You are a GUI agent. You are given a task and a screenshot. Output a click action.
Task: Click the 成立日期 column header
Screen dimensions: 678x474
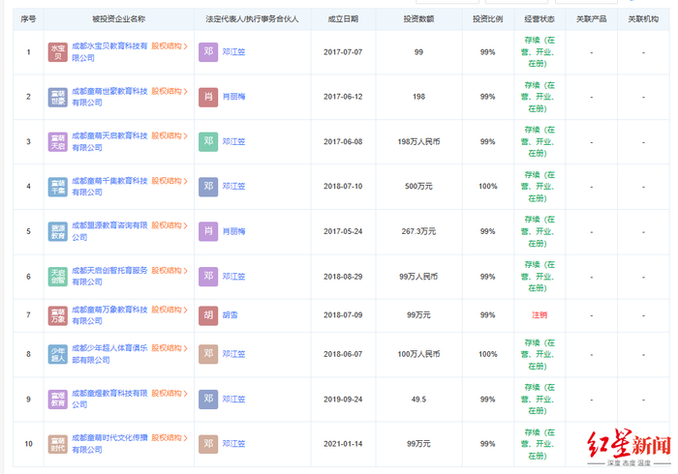[x=342, y=18]
